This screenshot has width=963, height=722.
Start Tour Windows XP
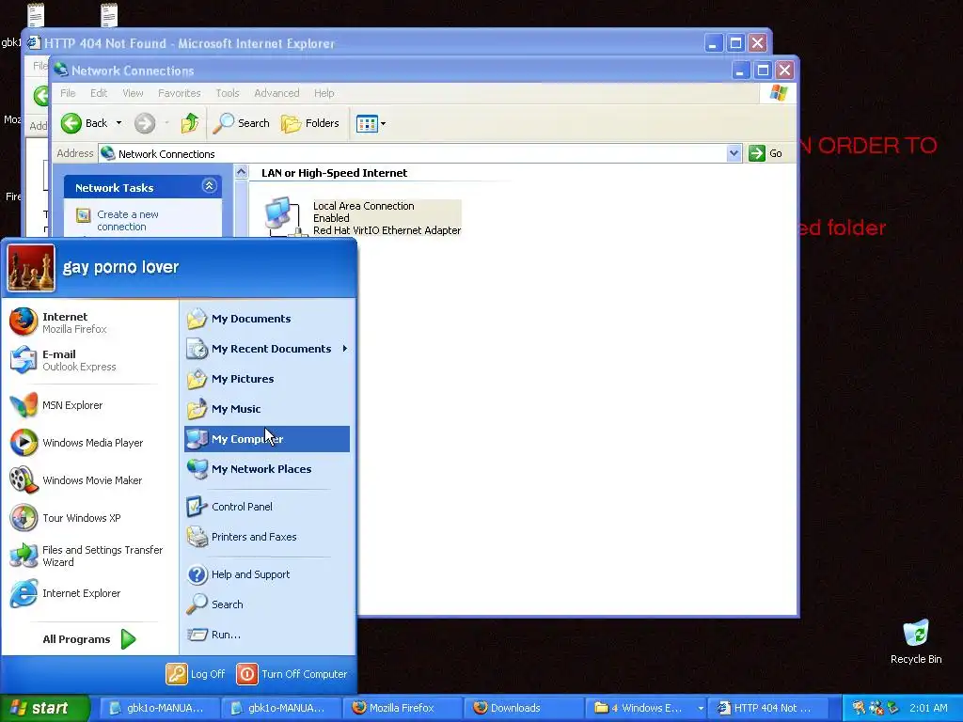[x=66, y=518]
